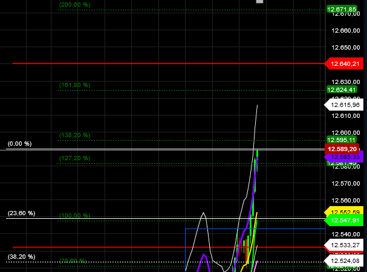367x272 pixels.
Task: Click the green 12.624,41 Fibonacci price label
Action: coord(342,89)
